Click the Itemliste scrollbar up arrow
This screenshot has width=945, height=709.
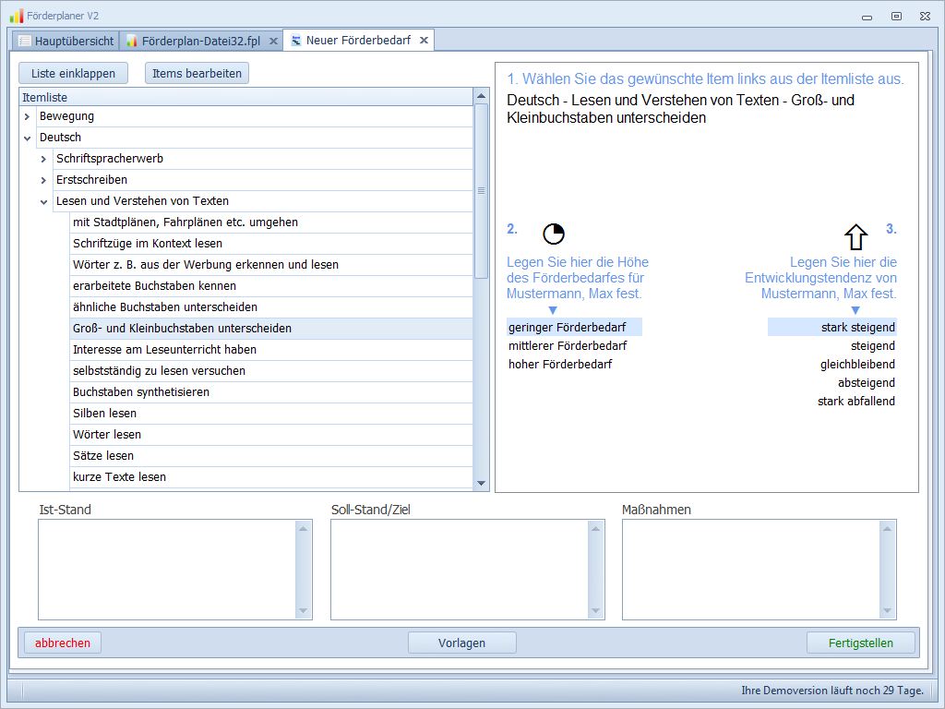(x=481, y=96)
